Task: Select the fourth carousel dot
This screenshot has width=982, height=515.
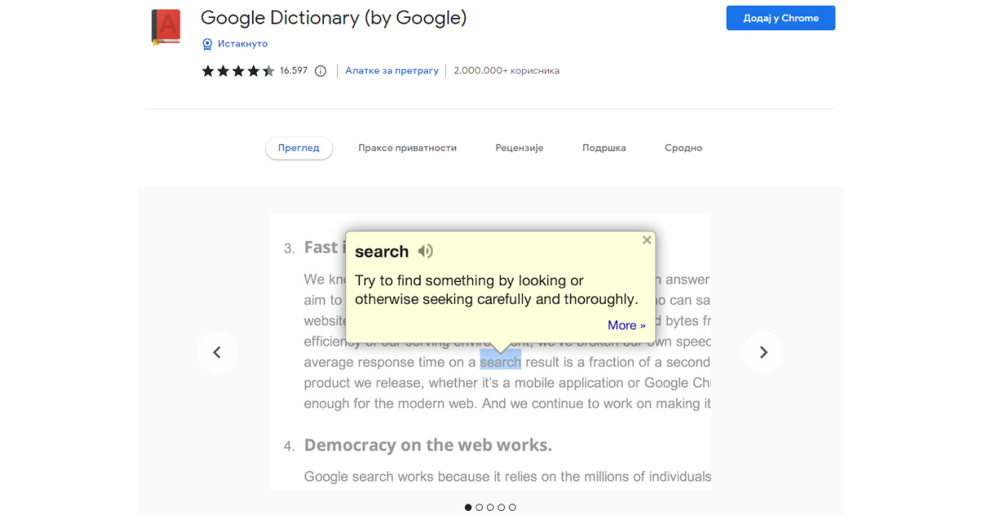Action: [502, 508]
